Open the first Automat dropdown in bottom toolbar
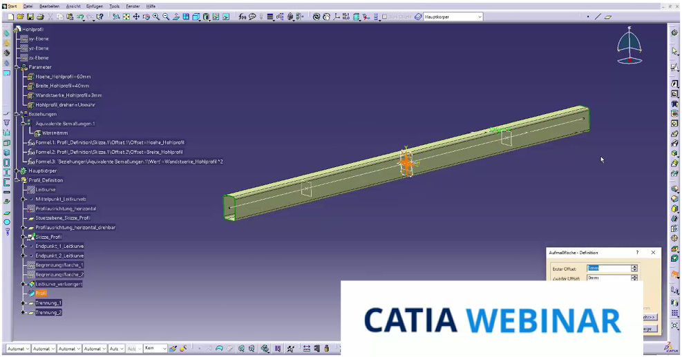 tap(17, 349)
